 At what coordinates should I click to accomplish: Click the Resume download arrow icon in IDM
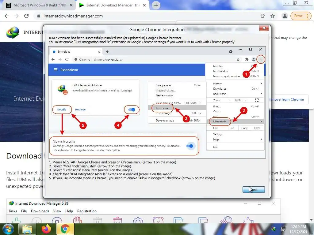[x=37, y=220]
